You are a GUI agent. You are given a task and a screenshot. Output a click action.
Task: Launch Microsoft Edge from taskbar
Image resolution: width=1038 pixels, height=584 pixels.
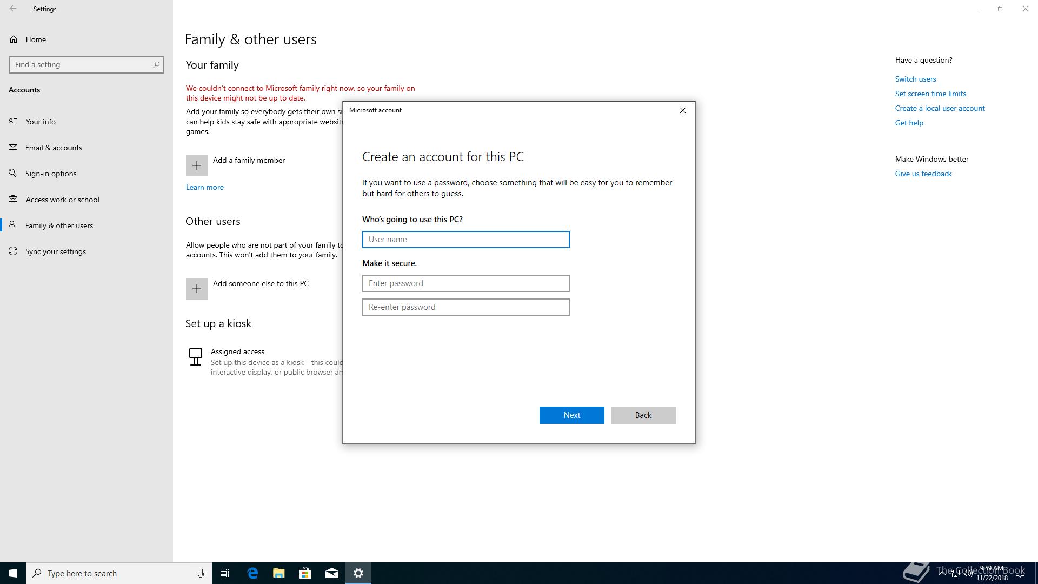[x=252, y=573]
